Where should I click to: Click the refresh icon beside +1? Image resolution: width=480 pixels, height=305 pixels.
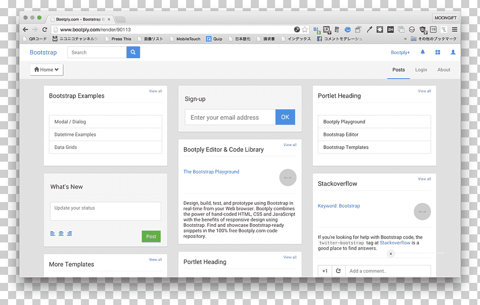pos(338,271)
